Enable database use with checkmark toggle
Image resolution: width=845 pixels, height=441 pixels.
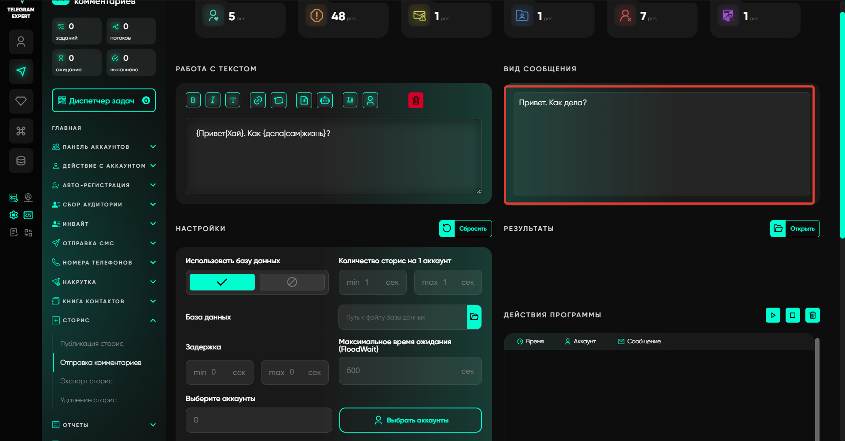[222, 282]
